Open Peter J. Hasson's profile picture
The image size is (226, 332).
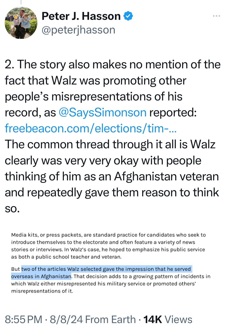[x=21, y=23]
